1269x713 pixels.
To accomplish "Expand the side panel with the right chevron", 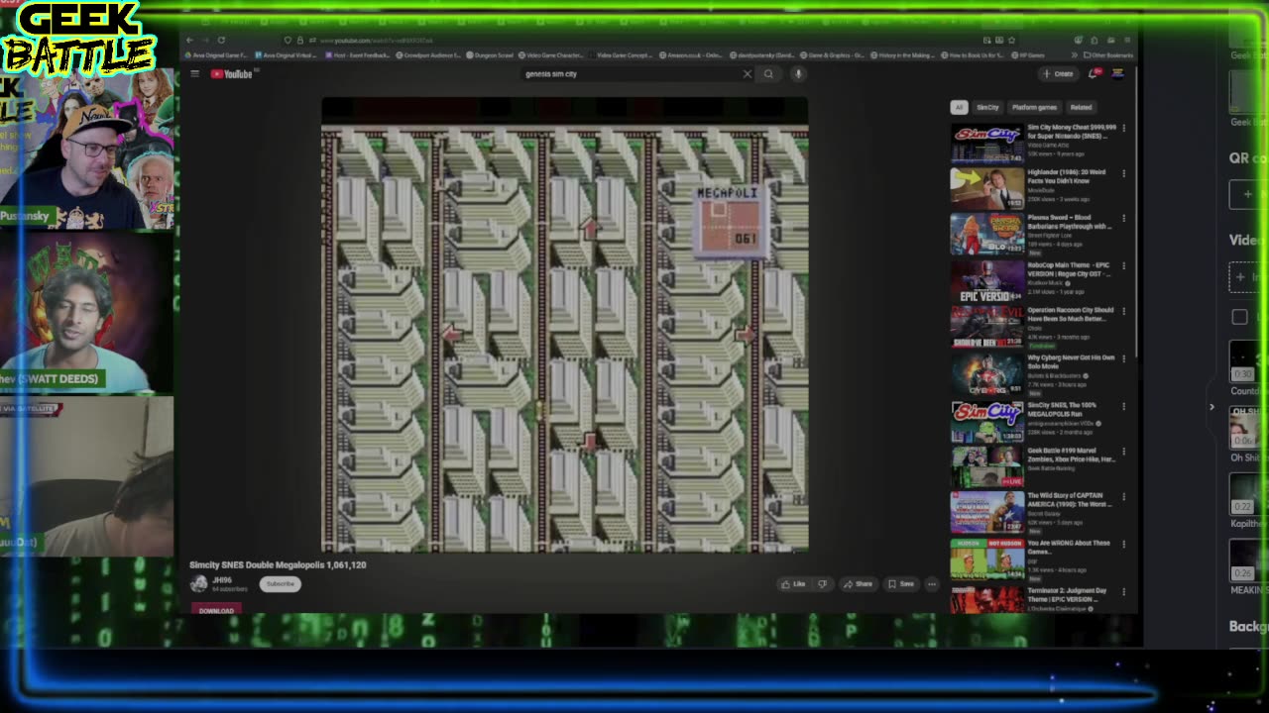I will coord(1211,406).
